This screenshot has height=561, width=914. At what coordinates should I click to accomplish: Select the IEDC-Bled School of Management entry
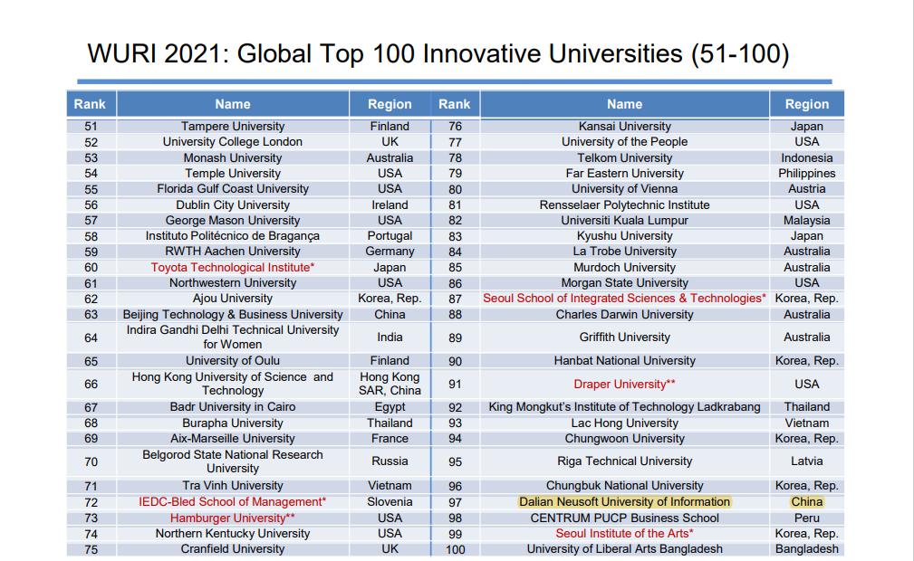click(232, 501)
